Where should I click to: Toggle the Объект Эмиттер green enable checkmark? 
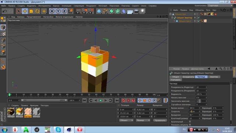pos(199,18)
